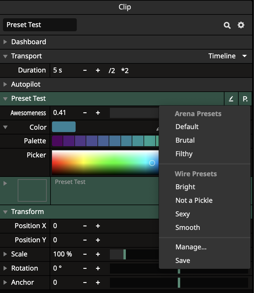Click the pencil edit icon on Preset Test
This screenshot has height=293, width=254.
click(x=231, y=99)
